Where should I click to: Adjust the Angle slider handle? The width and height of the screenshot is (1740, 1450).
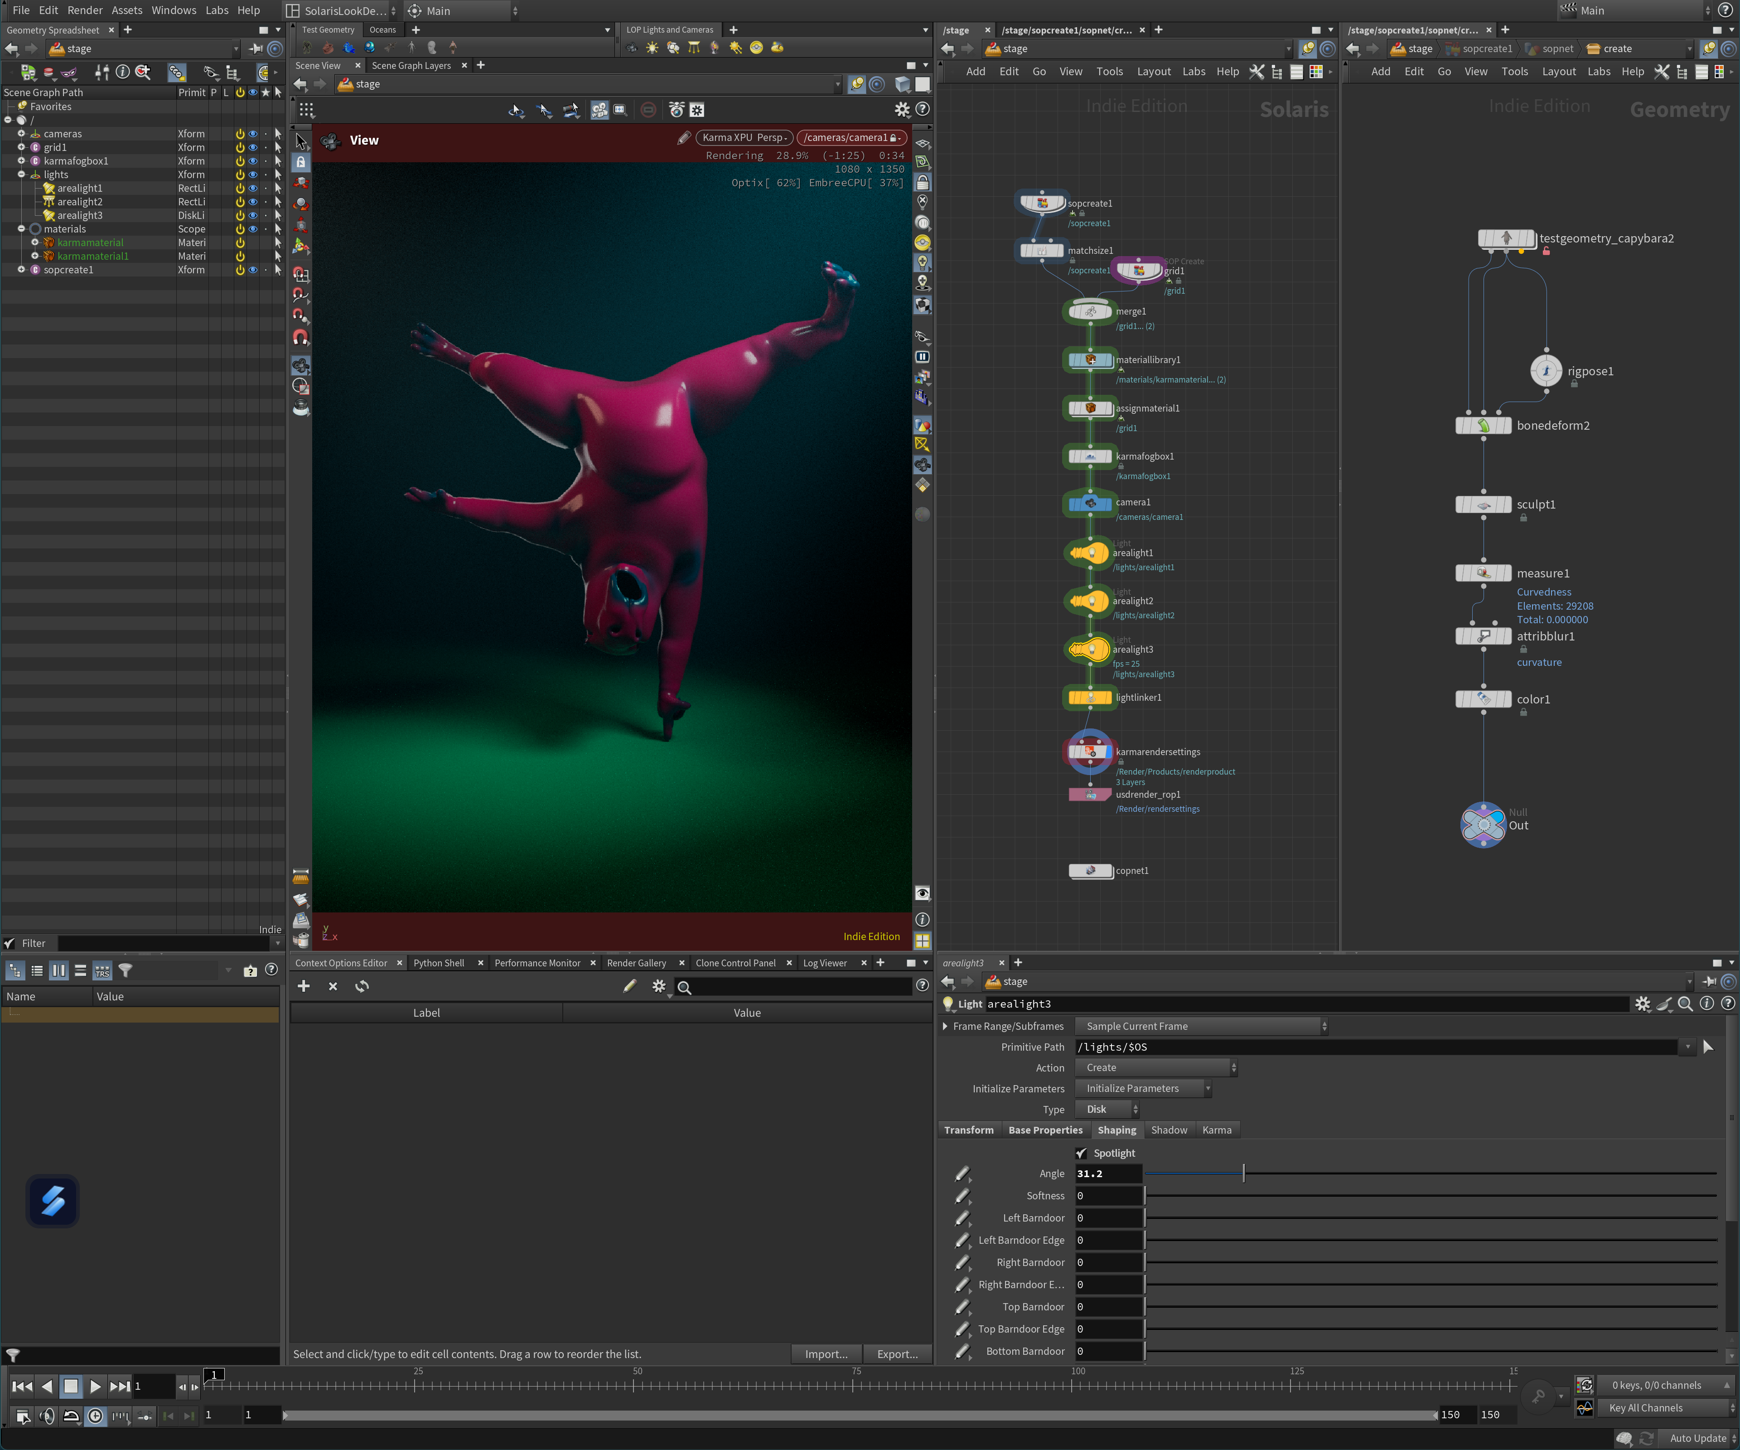point(1243,1174)
